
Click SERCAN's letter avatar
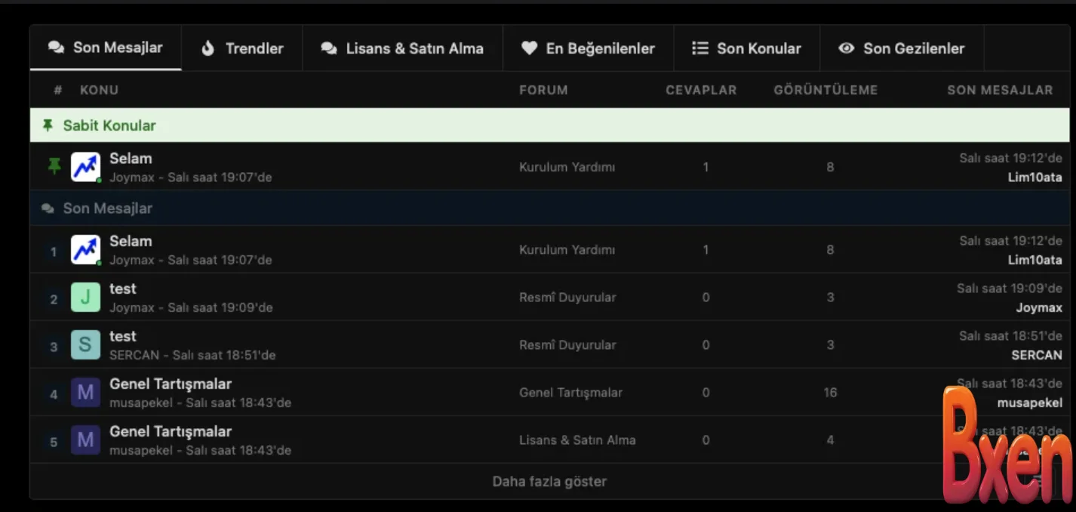(85, 344)
